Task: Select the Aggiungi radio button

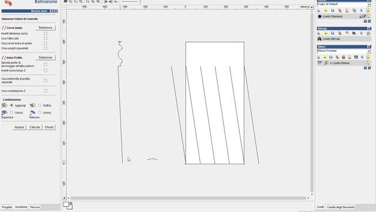Action: 11,105
